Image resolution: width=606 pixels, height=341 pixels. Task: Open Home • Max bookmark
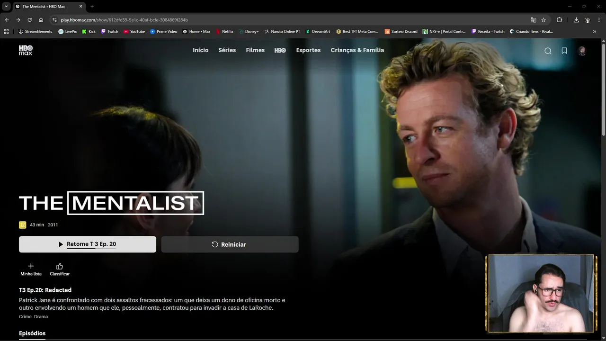click(196, 31)
